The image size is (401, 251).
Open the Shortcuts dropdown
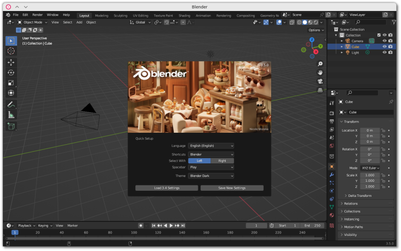tap(211, 154)
